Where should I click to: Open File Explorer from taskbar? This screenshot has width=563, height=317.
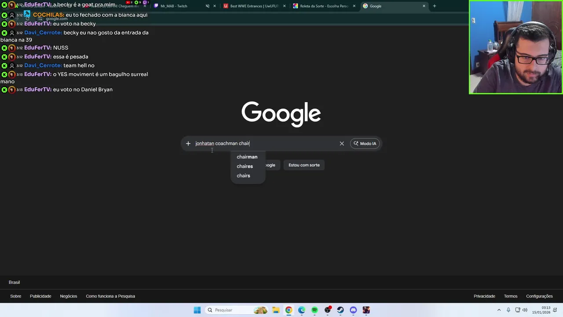point(276,310)
